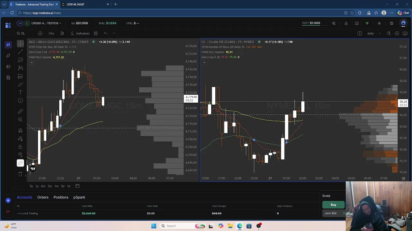
Task: Select the crosshair cursor tool
Action: tap(20, 44)
